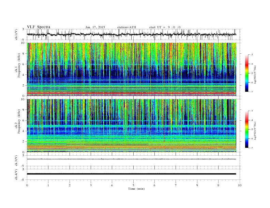Click the "2" kHz tick of ch.2 frequency axis
The width and height of the screenshot is (270, 208).
[x=24, y=142]
